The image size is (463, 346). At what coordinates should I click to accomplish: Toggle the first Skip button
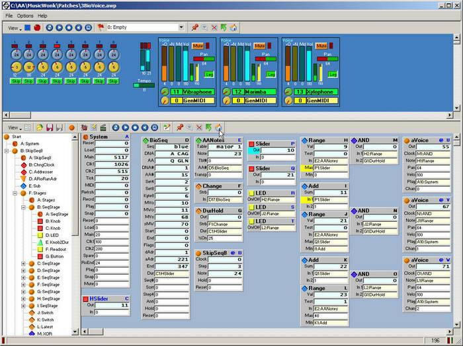15,81
